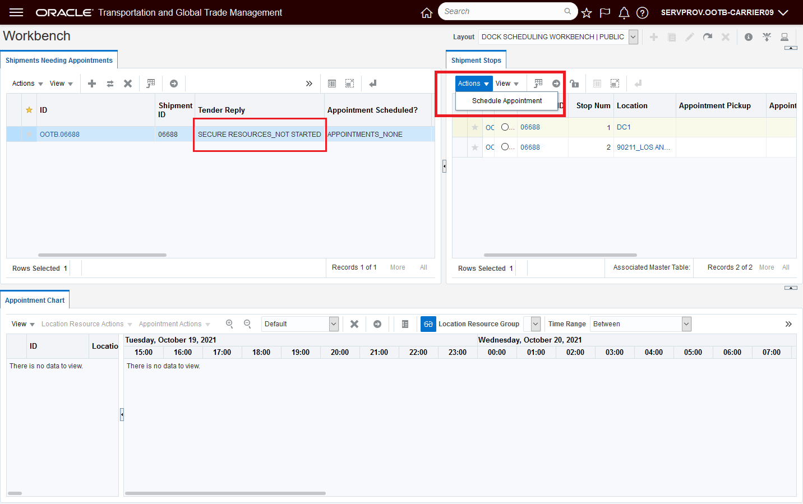
Task: Click the layout refresh arrow icon
Action: pos(708,37)
